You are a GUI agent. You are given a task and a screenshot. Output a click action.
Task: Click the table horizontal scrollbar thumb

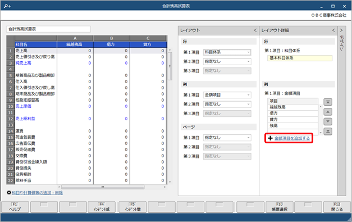tap(103, 187)
